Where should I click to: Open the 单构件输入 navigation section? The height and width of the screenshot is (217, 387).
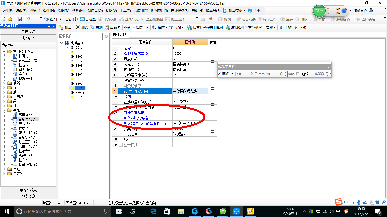28,190
